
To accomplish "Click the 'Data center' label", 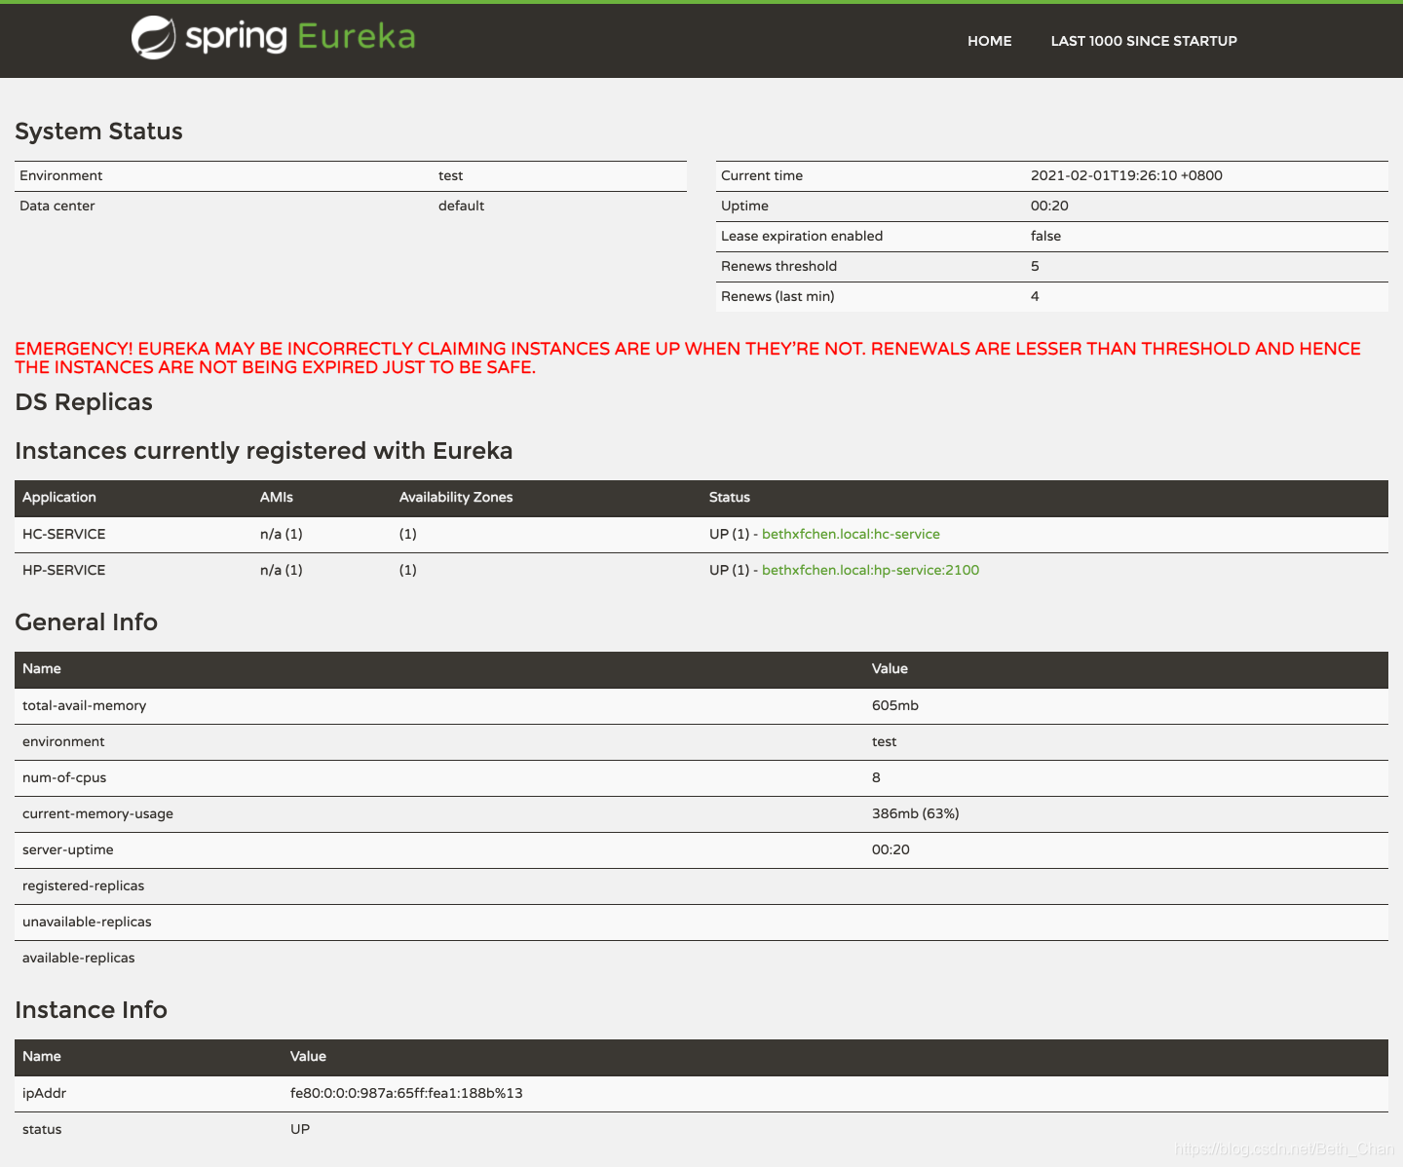I will pyautogui.click(x=57, y=206).
